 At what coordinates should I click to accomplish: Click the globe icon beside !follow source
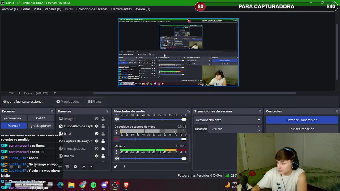click(61, 156)
